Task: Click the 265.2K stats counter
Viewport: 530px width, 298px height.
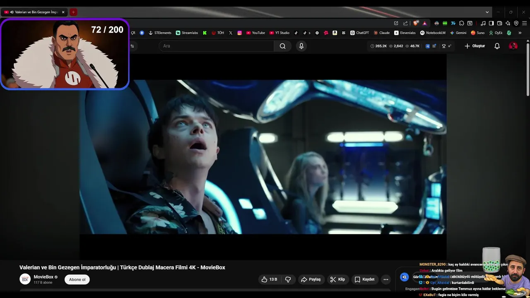Action: pyautogui.click(x=378, y=46)
